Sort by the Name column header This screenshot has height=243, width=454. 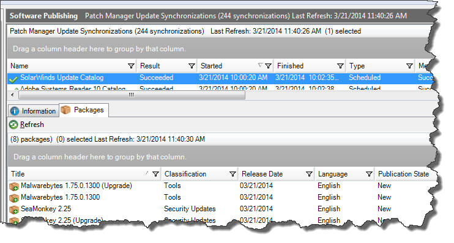click(72, 66)
